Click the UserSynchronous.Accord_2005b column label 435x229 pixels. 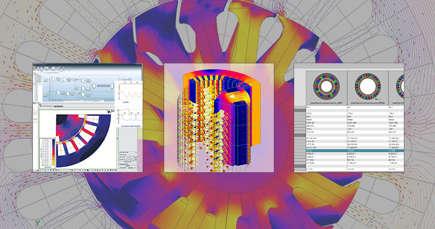pyautogui.click(x=367, y=103)
